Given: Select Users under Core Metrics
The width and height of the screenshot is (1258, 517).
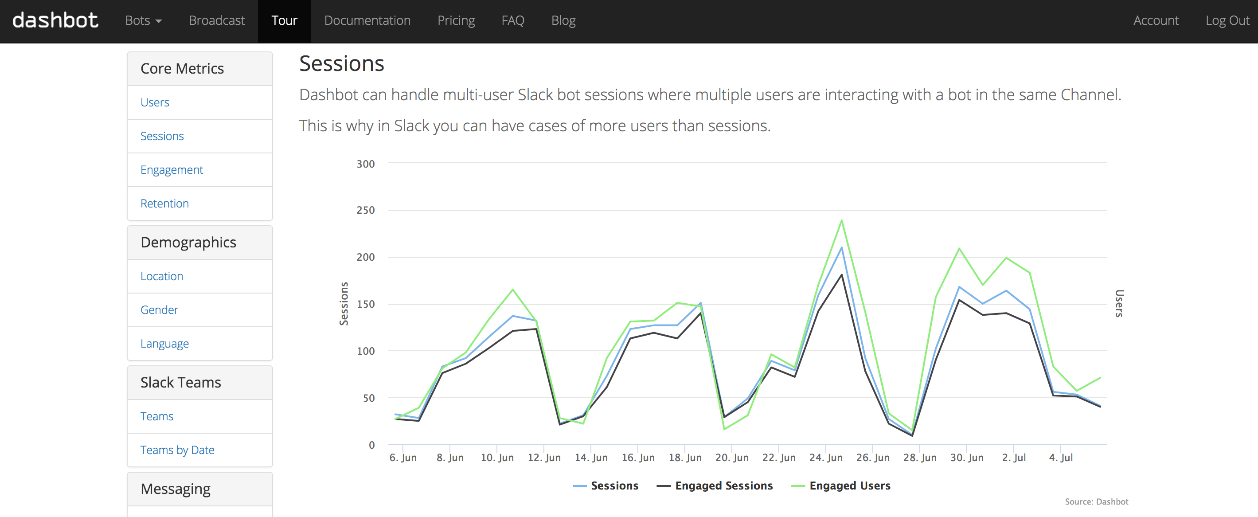Looking at the screenshot, I should 155,102.
